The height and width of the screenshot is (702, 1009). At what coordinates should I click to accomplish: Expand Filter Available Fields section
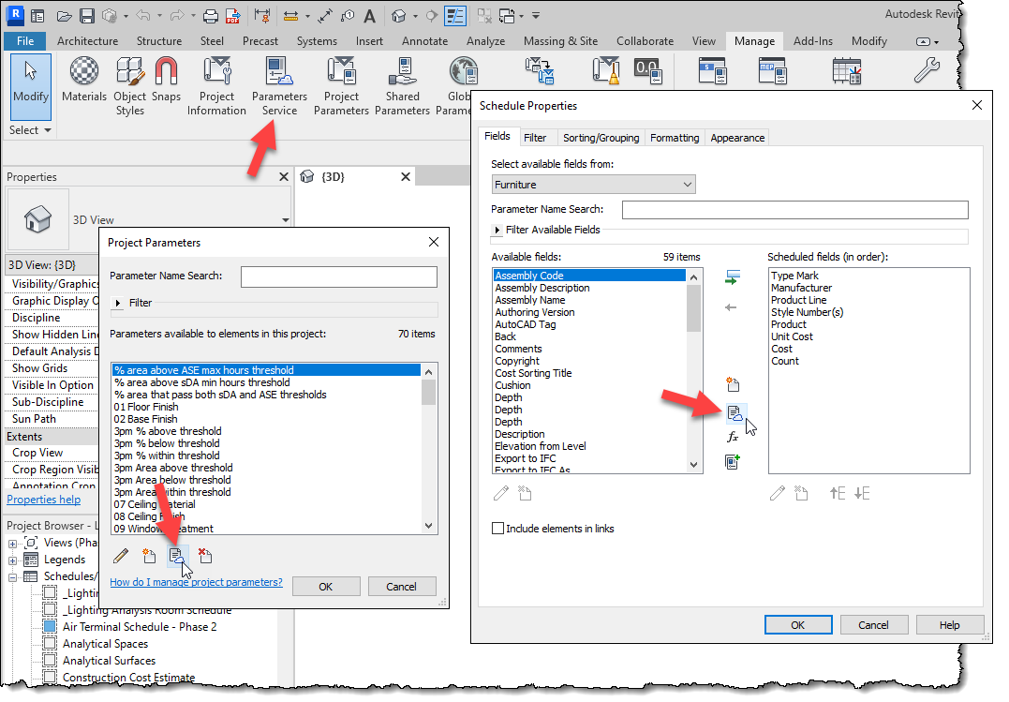(497, 230)
